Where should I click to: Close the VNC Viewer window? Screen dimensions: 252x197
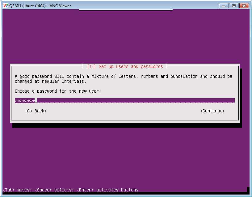pos(244,6)
